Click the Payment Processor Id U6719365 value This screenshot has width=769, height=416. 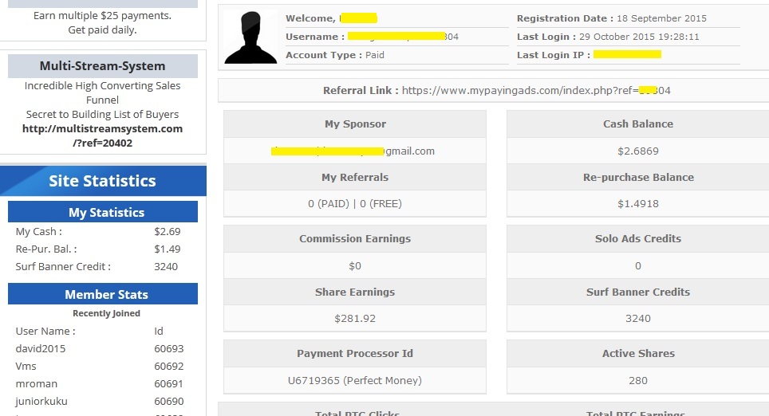pos(355,380)
